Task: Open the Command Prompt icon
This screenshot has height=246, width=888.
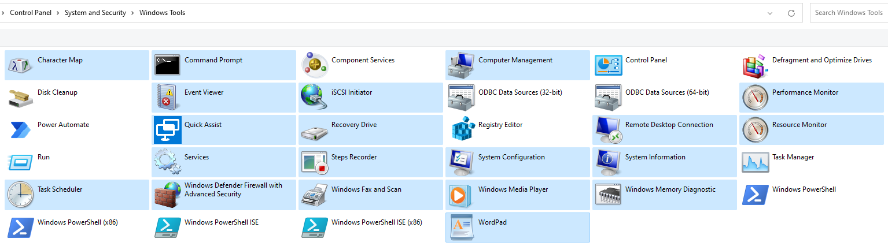Action: click(x=167, y=66)
